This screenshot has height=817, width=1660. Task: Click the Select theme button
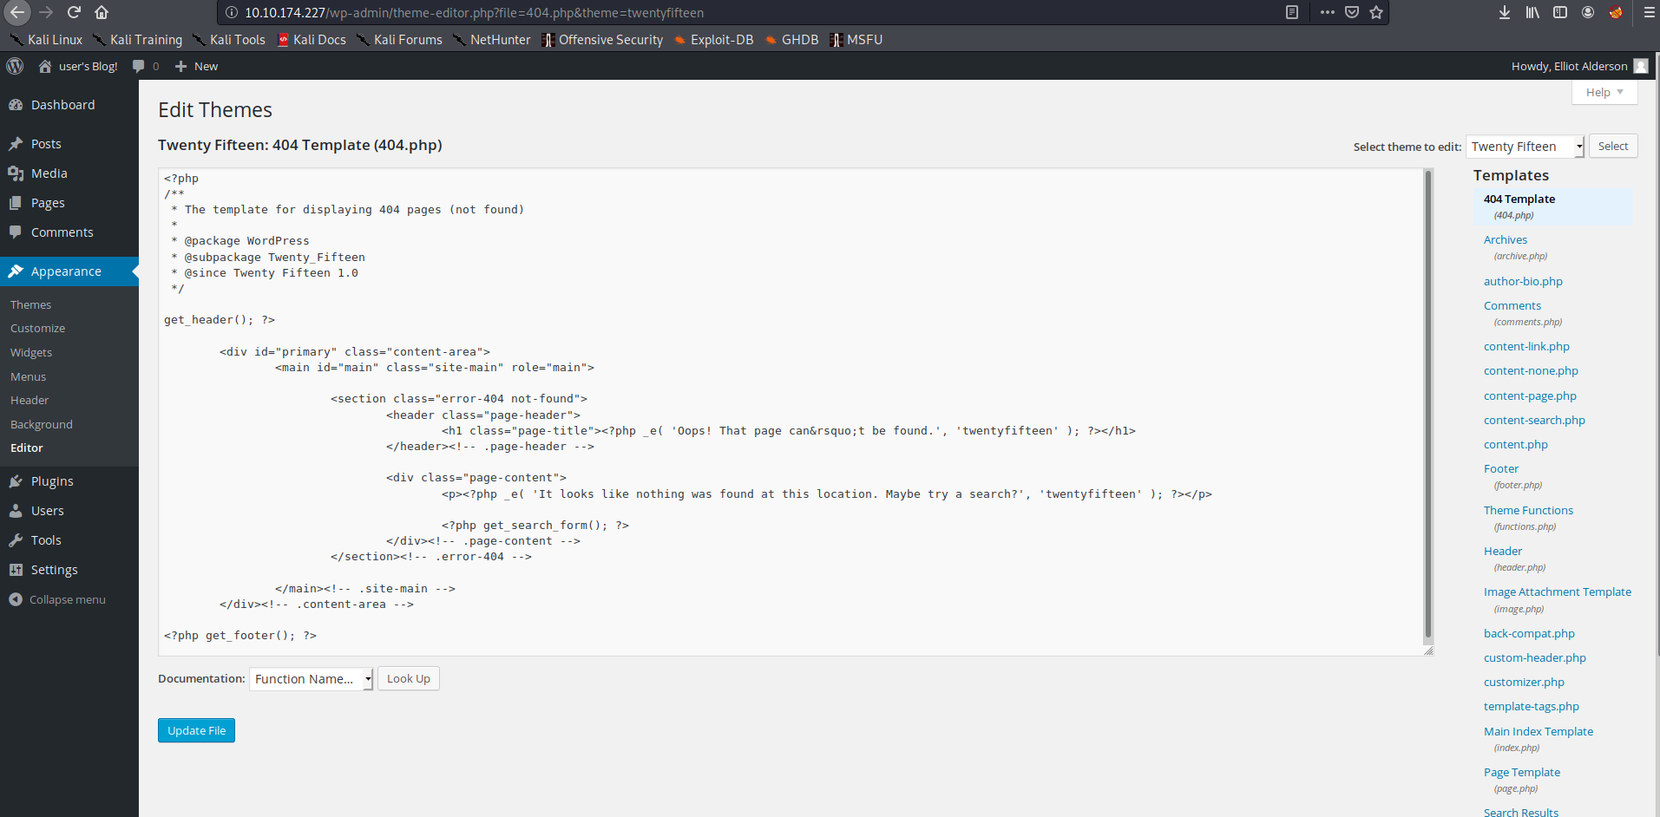[x=1613, y=146]
